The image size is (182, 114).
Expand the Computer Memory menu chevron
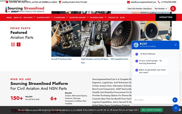(88, 17)
